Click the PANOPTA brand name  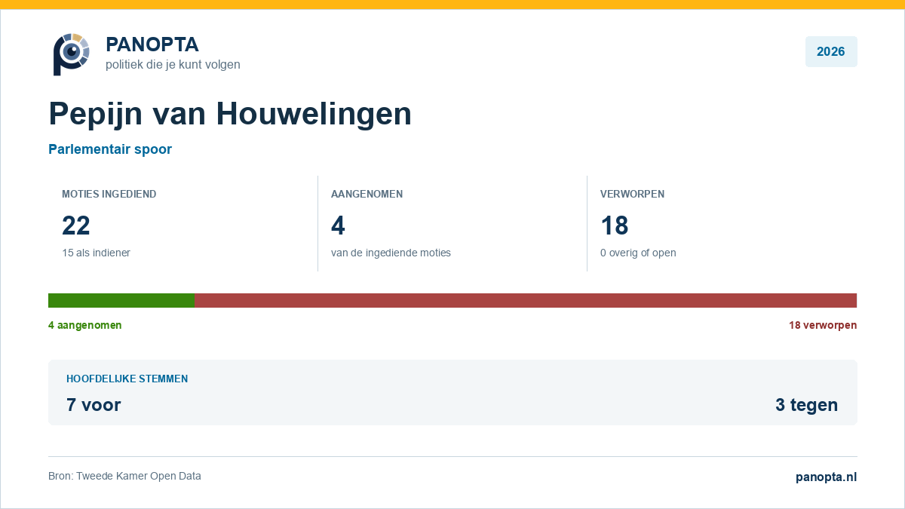[152, 44]
